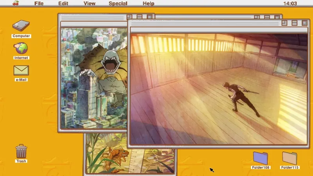The image size is (313, 176).
Task: Open the Edit menu
Action: point(63,4)
